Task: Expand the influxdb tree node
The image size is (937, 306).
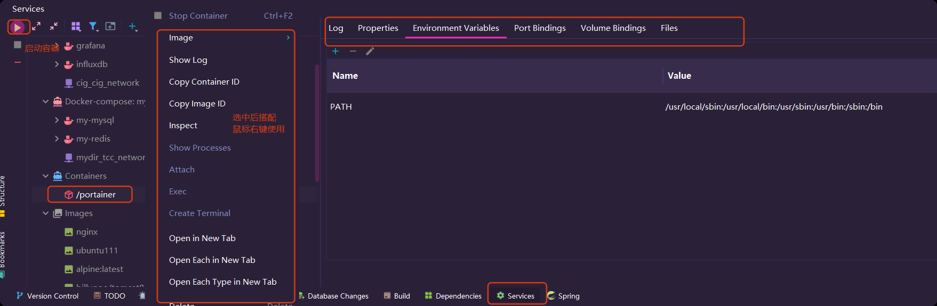Action: [57, 64]
